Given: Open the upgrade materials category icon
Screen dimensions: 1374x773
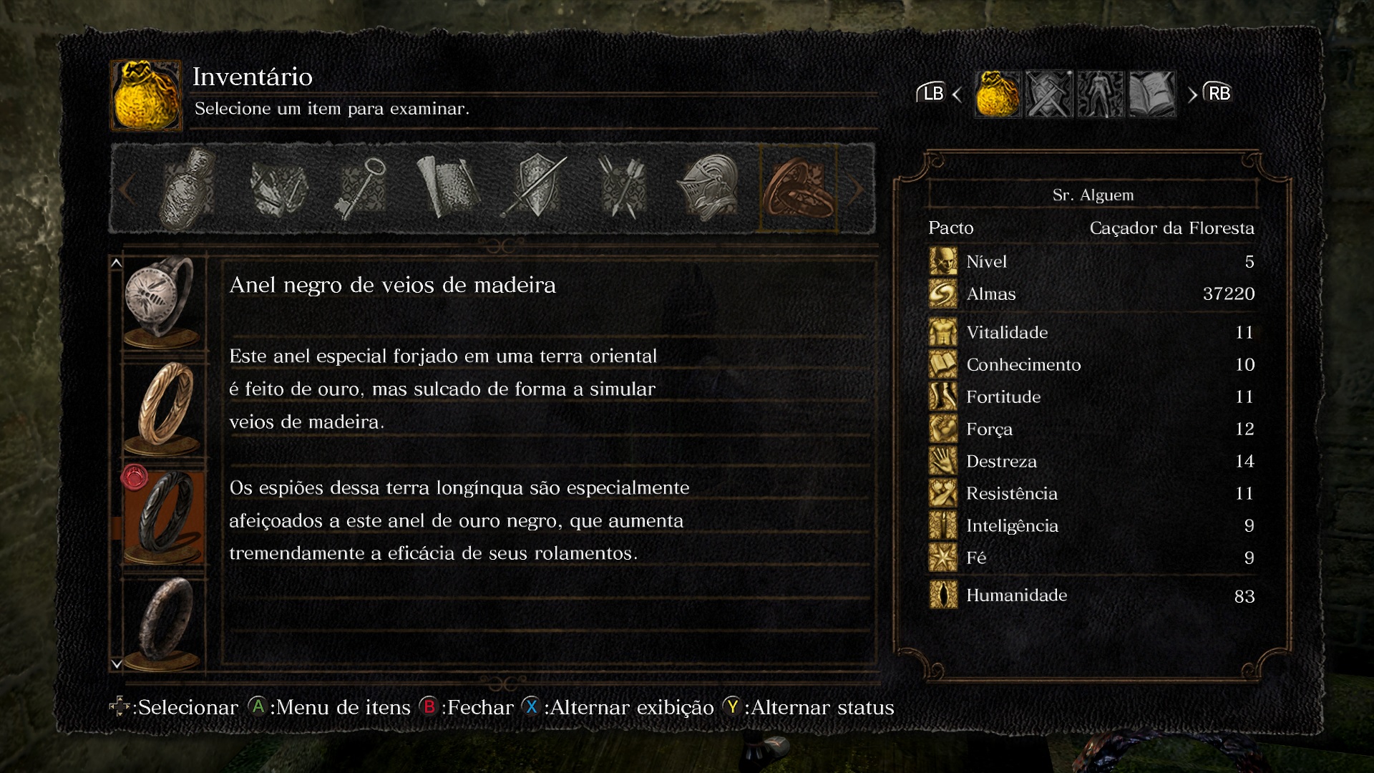Looking at the screenshot, I should point(278,188).
